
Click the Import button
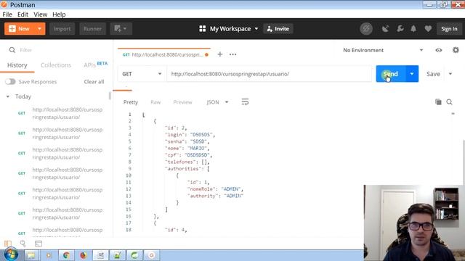[62, 29]
